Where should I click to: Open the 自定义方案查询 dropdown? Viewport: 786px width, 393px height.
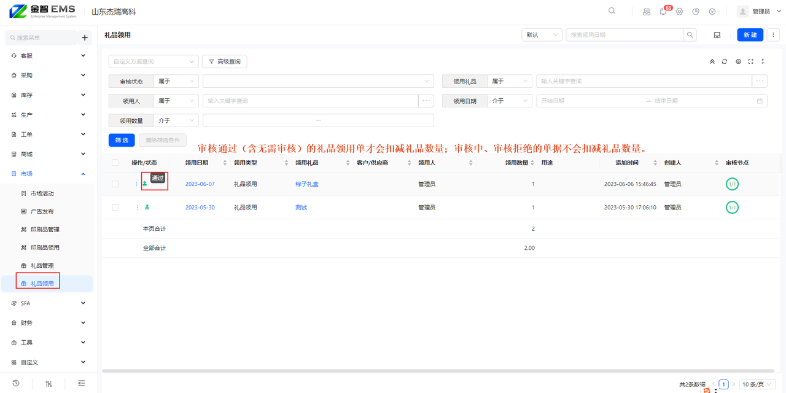point(154,61)
